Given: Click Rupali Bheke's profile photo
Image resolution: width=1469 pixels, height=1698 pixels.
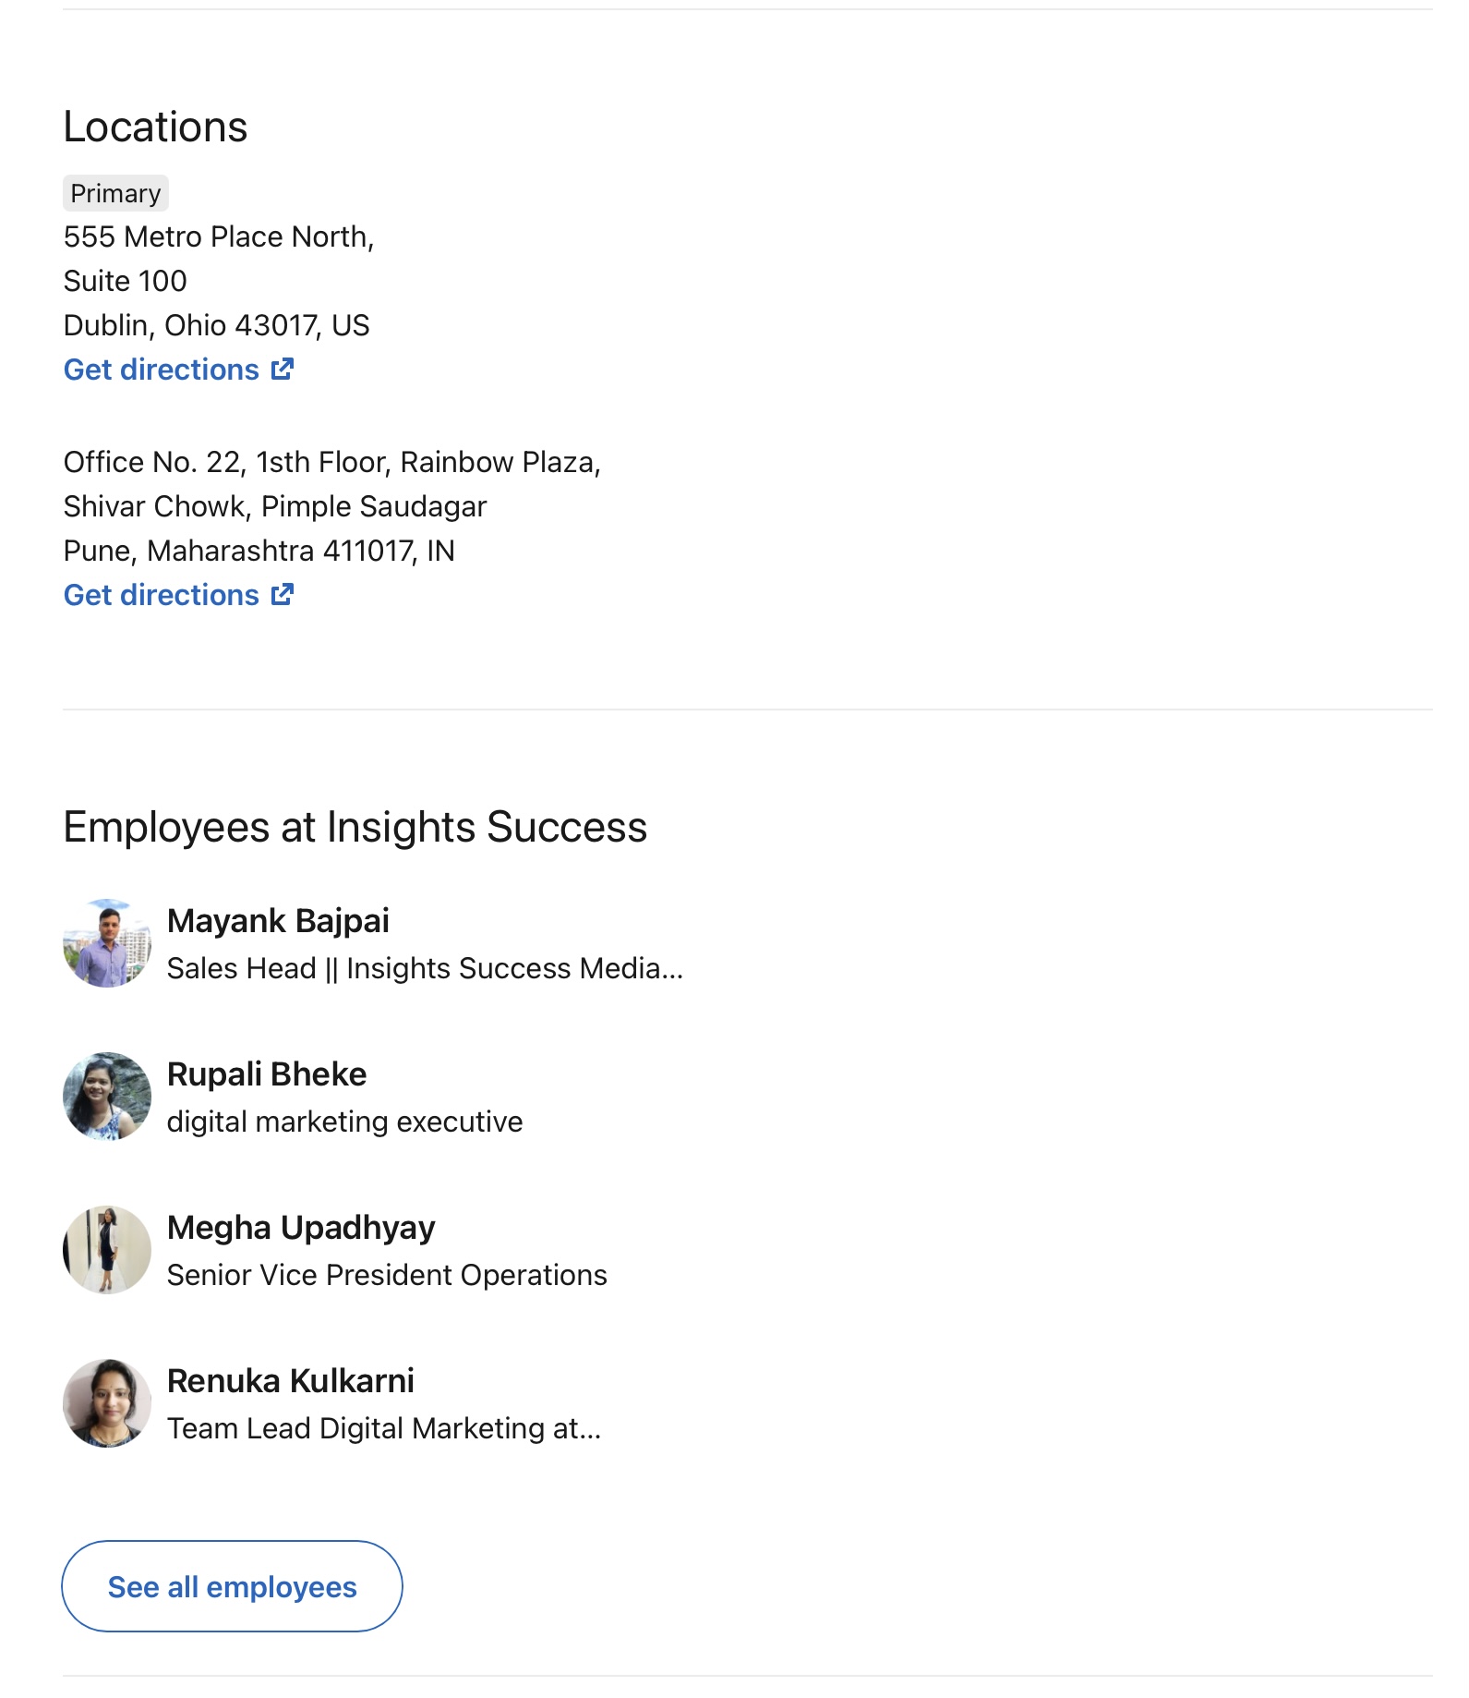Looking at the screenshot, I should [107, 1097].
